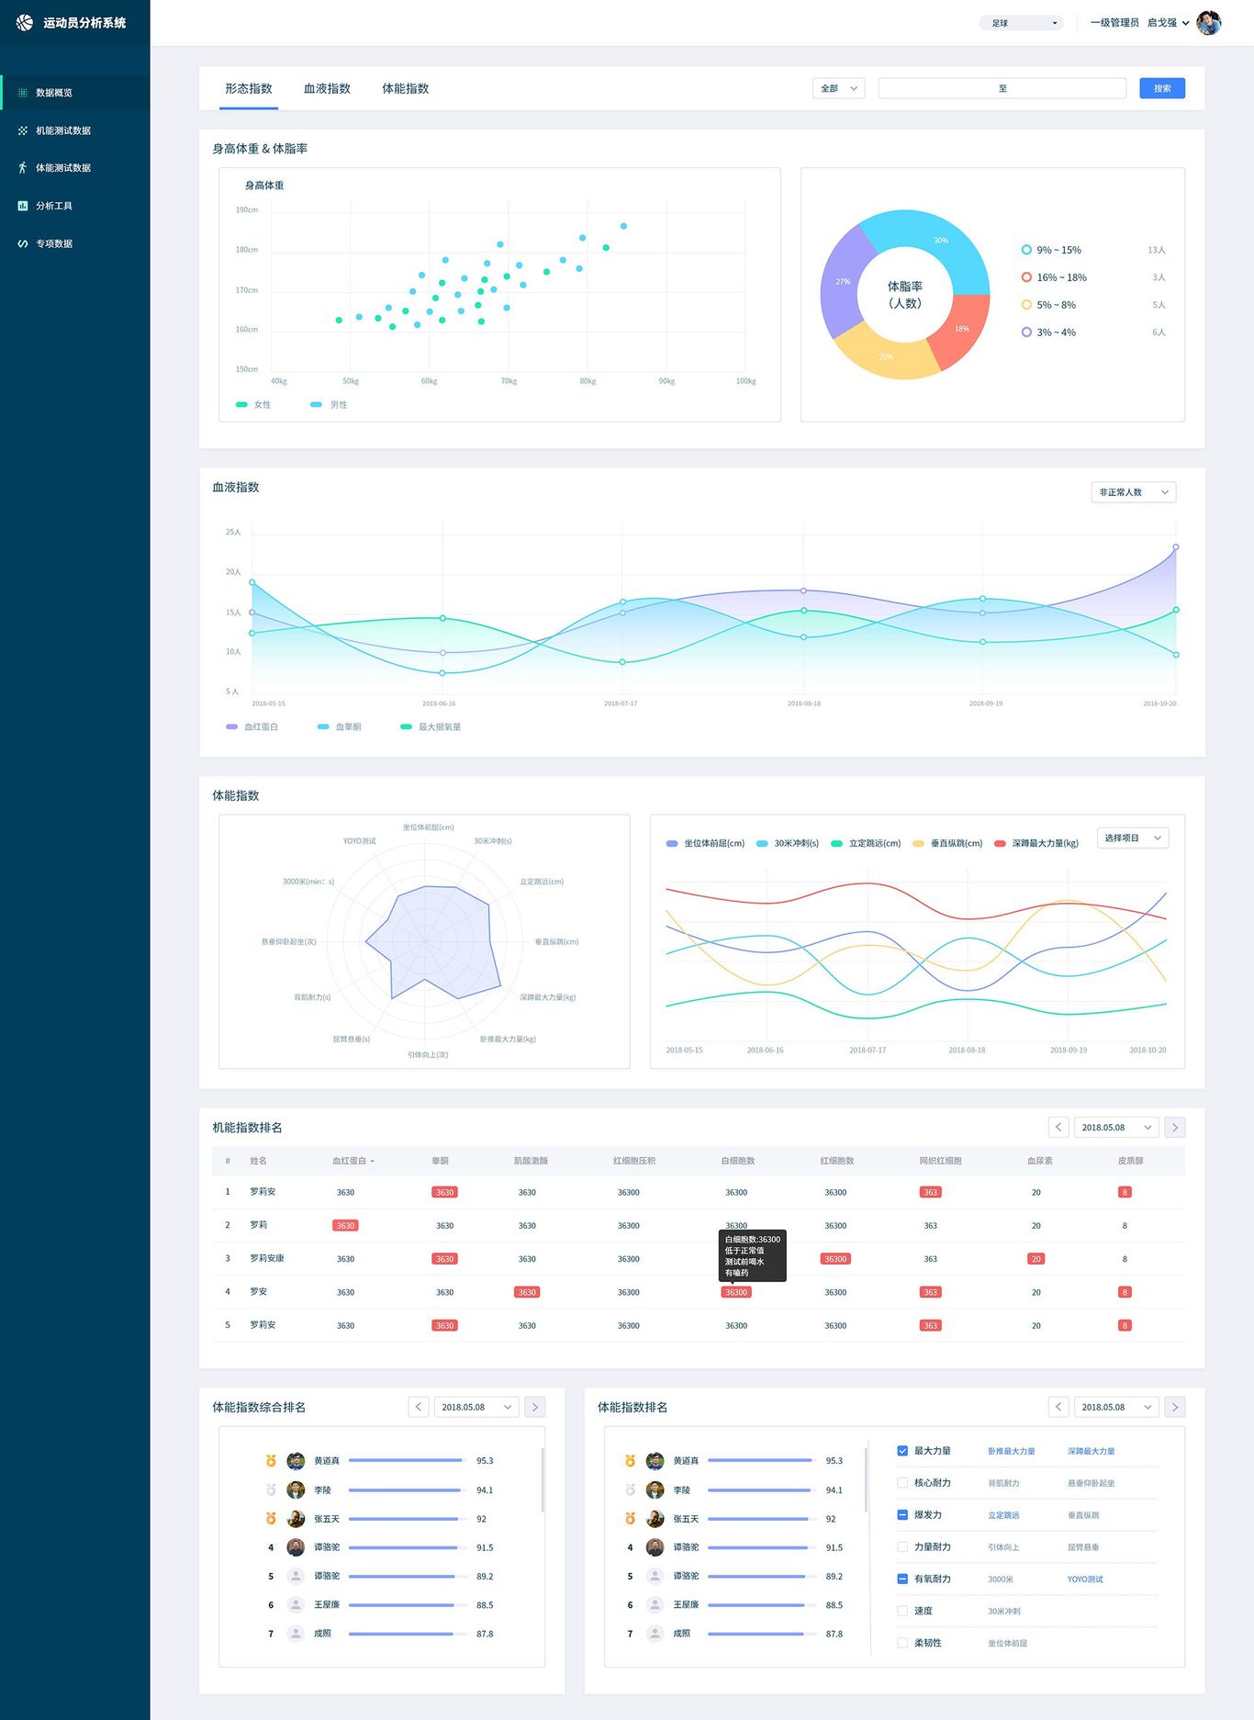The width and height of the screenshot is (1254, 1720).
Task: Go to next date in 体能指数排名
Action: pyautogui.click(x=1174, y=1407)
